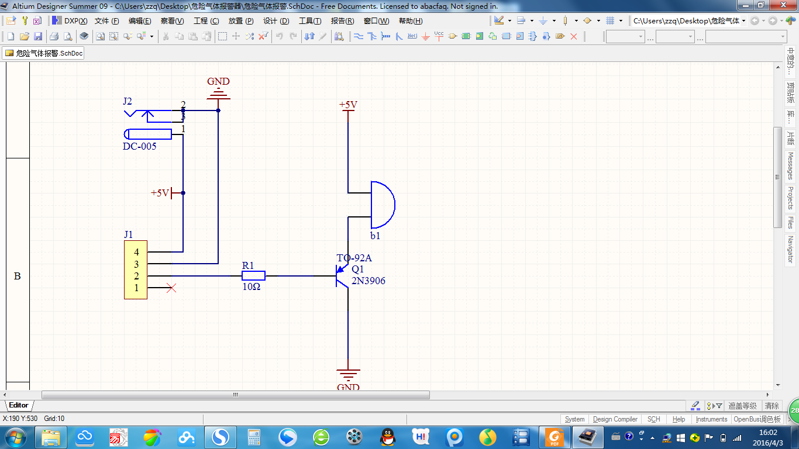Open the DXP system menu

pos(70,20)
